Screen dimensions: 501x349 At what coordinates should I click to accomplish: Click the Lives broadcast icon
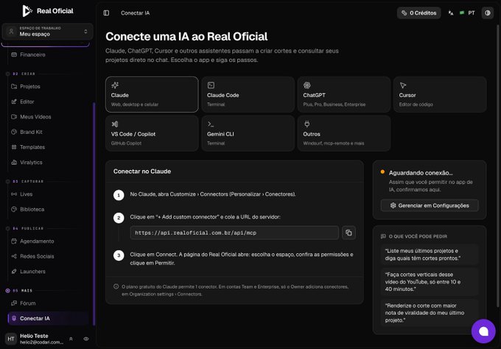point(14,194)
